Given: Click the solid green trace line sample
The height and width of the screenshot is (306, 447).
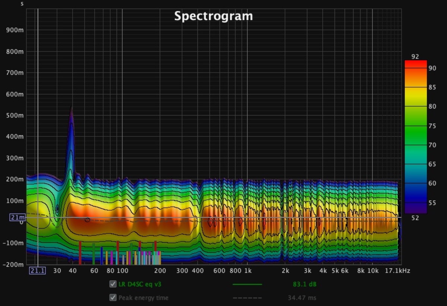Looking at the screenshot, I should click(x=247, y=284).
